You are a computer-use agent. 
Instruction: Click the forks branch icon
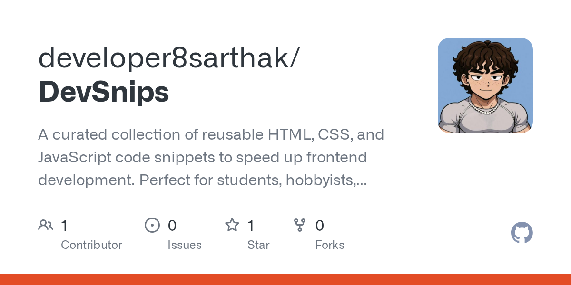300,225
